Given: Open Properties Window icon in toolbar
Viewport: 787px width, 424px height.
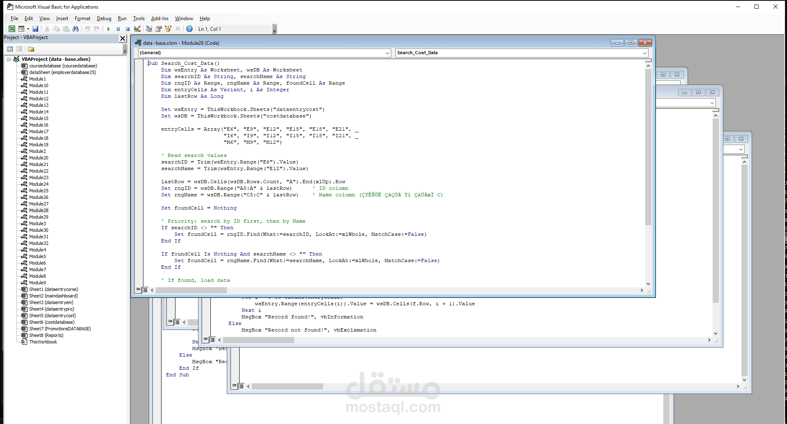Looking at the screenshot, I should tap(159, 29).
